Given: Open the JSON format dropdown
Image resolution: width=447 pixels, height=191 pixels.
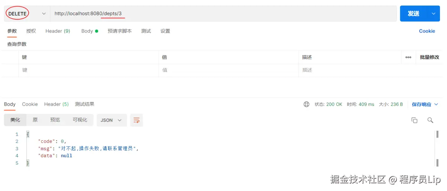Looking at the screenshot, I should click(111, 120).
